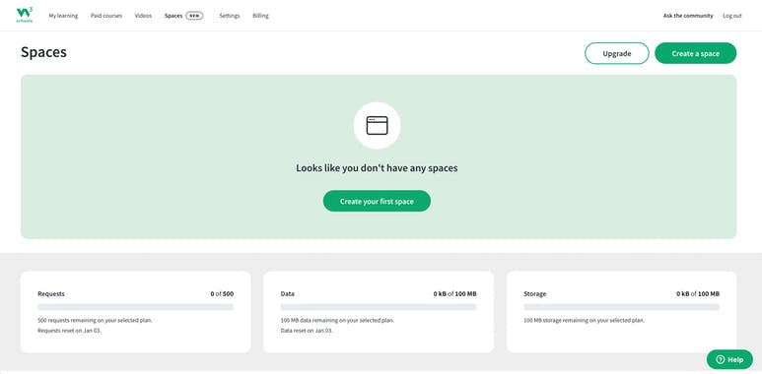Click the Storage usage progress bar
762x374 pixels.
tap(622, 307)
